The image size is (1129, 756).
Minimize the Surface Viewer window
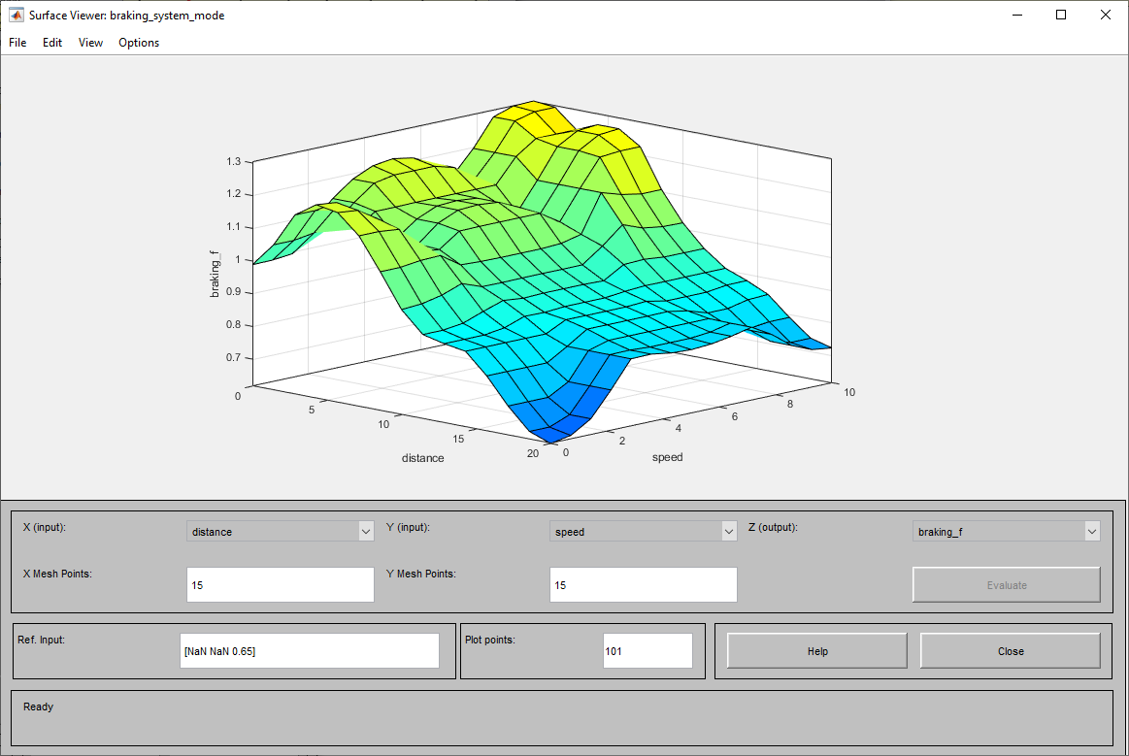click(x=1017, y=16)
